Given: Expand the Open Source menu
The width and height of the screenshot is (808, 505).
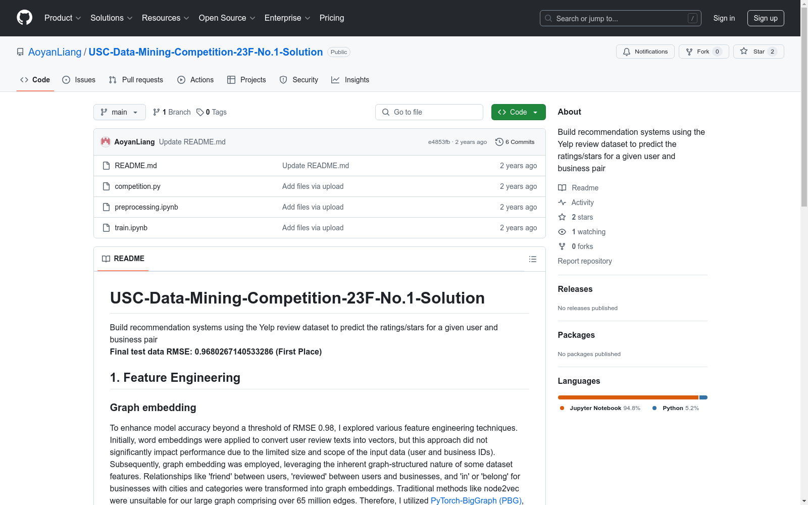Looking at the screenshot, I should 227,18.
